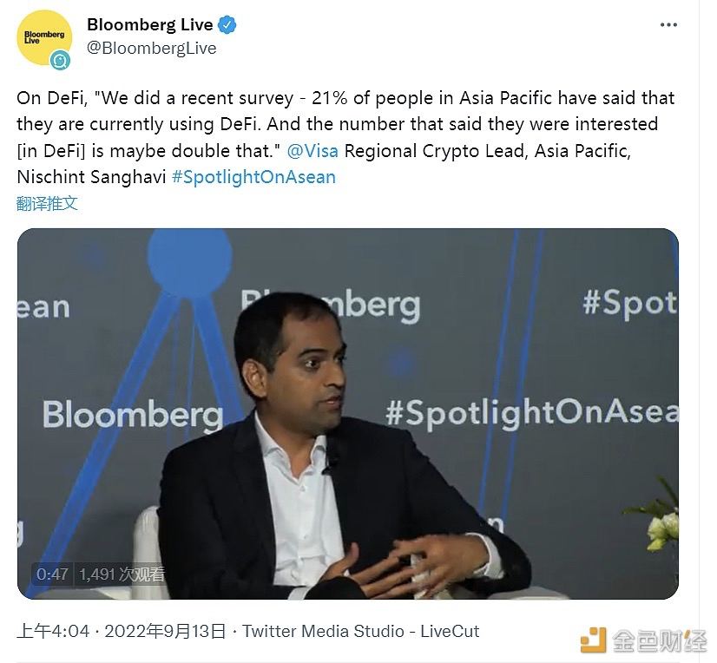Open the Twitter Media Studio - LiveCut source link
The width and height of the screenshot is (717, 663).
click(x=360, y=631)
